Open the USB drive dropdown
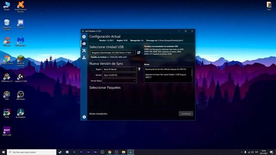Screen dimensions: 276x155 [x=113, y=53]
